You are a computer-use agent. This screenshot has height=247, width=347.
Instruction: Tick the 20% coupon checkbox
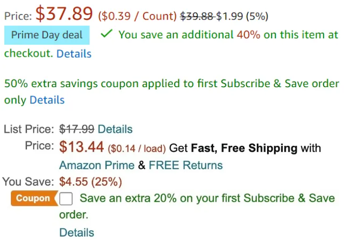tap(66, 199)
